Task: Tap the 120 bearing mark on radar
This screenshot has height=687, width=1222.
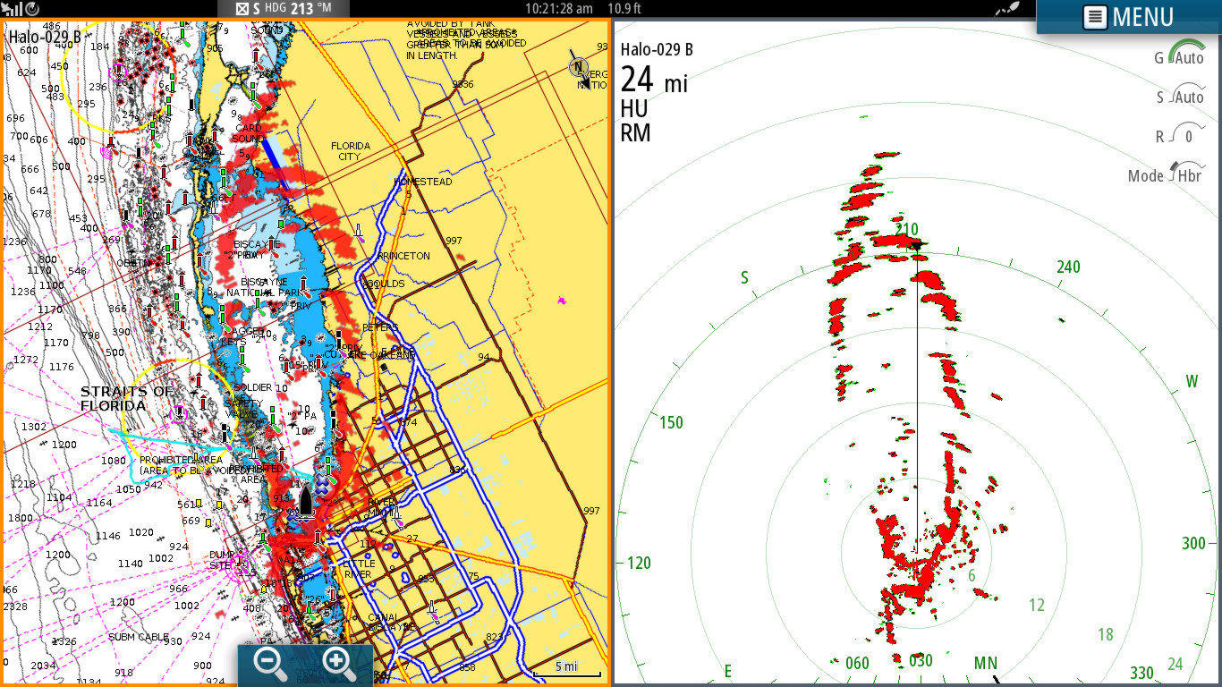Action: click(x=639, y=563)
